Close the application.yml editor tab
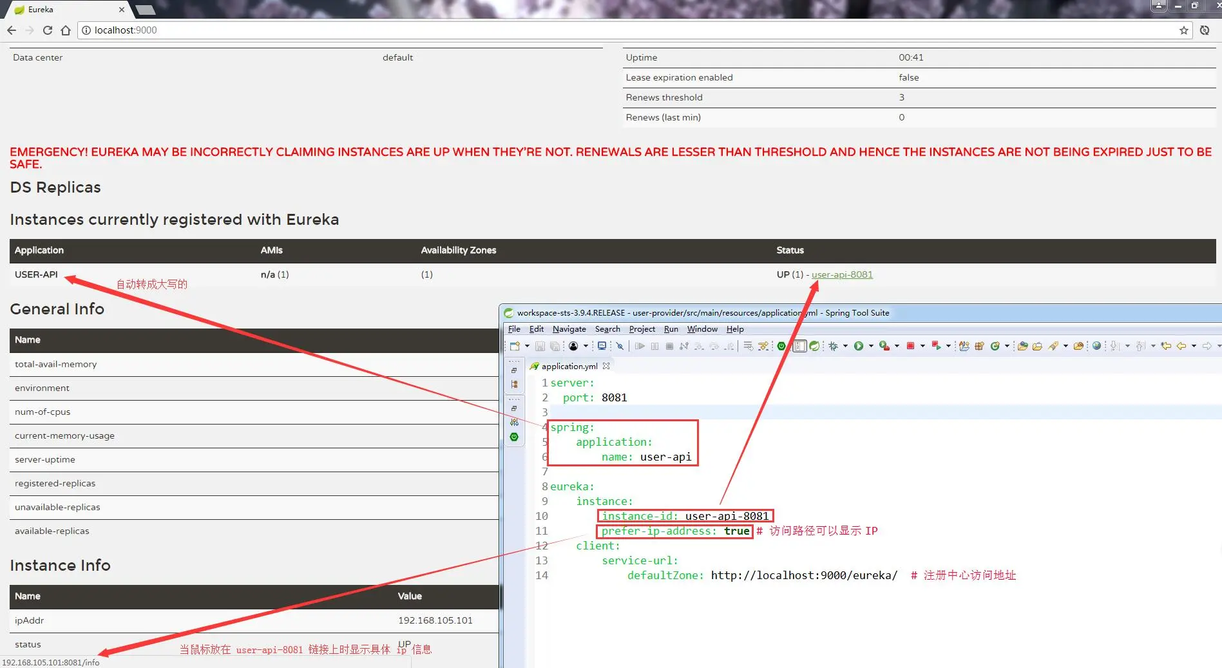 pyautogui.click(x=606, y=366)
